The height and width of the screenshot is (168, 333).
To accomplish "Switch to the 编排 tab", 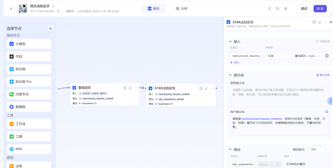I will 153,9.
